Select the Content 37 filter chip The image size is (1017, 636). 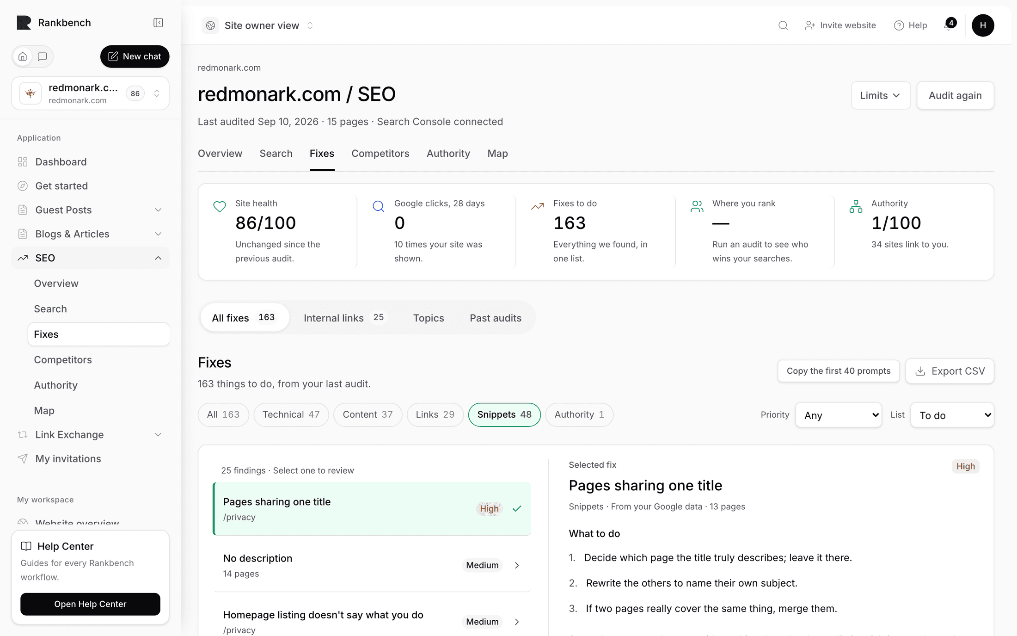(x=368, y=414)
